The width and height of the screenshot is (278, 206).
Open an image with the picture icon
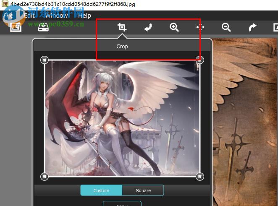point(16,27)
